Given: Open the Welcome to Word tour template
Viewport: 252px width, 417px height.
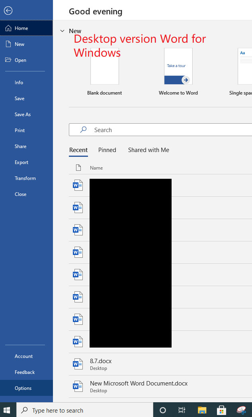Looking at the screenshot, I should [x=178, y=66].
